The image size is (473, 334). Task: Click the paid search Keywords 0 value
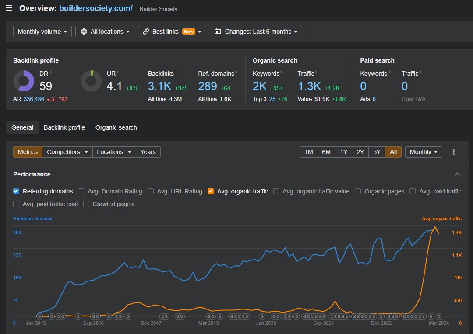click(x=363, y=87)
